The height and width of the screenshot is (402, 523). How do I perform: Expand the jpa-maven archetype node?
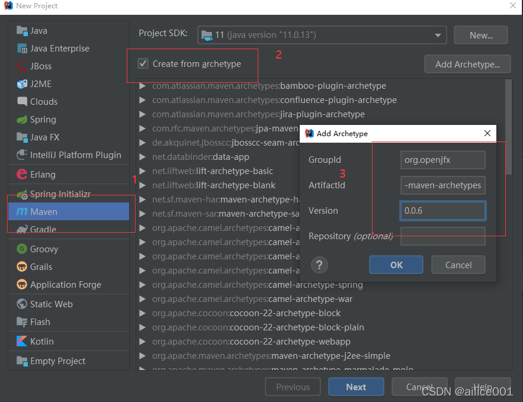pyautogui.click(x=142, y=128)
